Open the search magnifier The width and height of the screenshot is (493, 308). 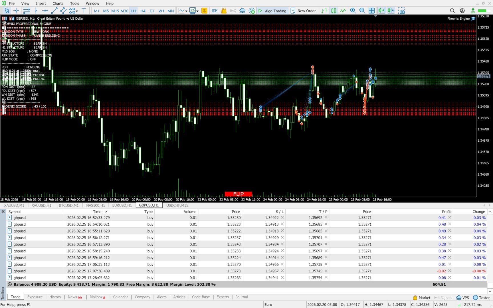(452, 11)
